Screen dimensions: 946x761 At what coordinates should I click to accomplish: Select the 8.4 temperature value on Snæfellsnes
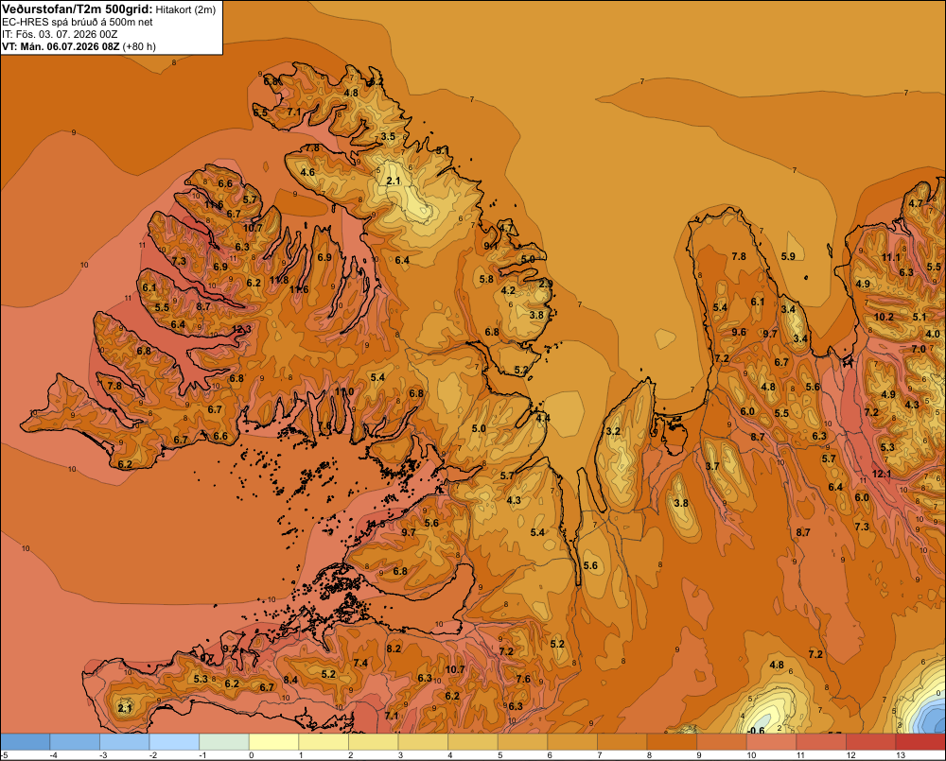290,681
